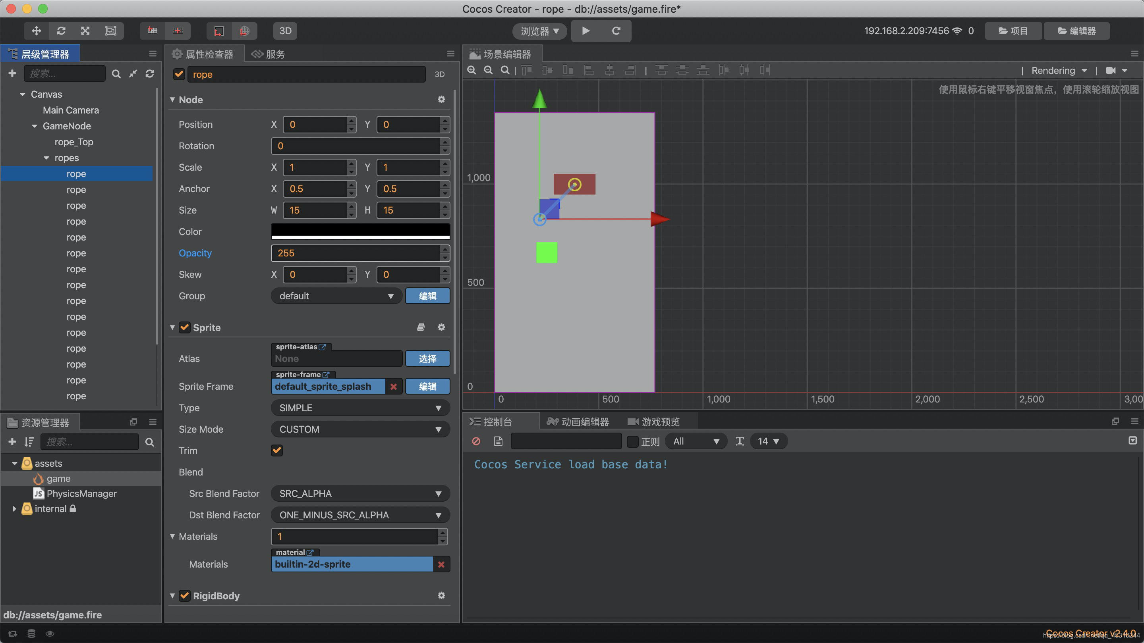Open the node Color swatch
This screenshot has height=643, width=1144.
360,231
